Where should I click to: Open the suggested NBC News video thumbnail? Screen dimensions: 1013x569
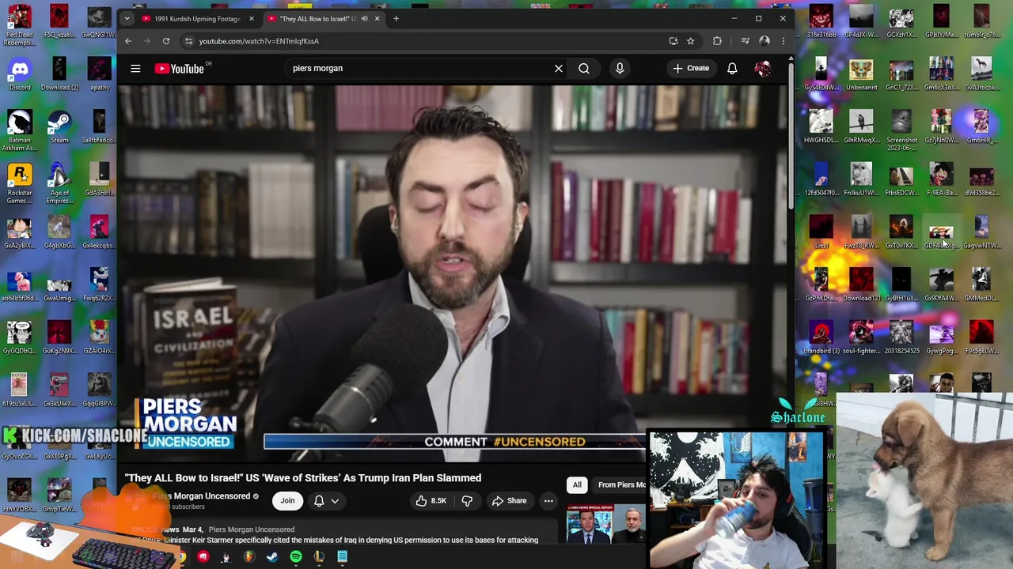click(605, 524)
